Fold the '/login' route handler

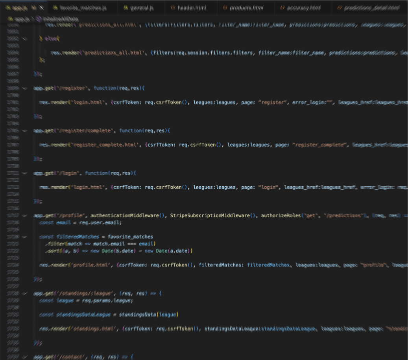click(x=25, y=173)
